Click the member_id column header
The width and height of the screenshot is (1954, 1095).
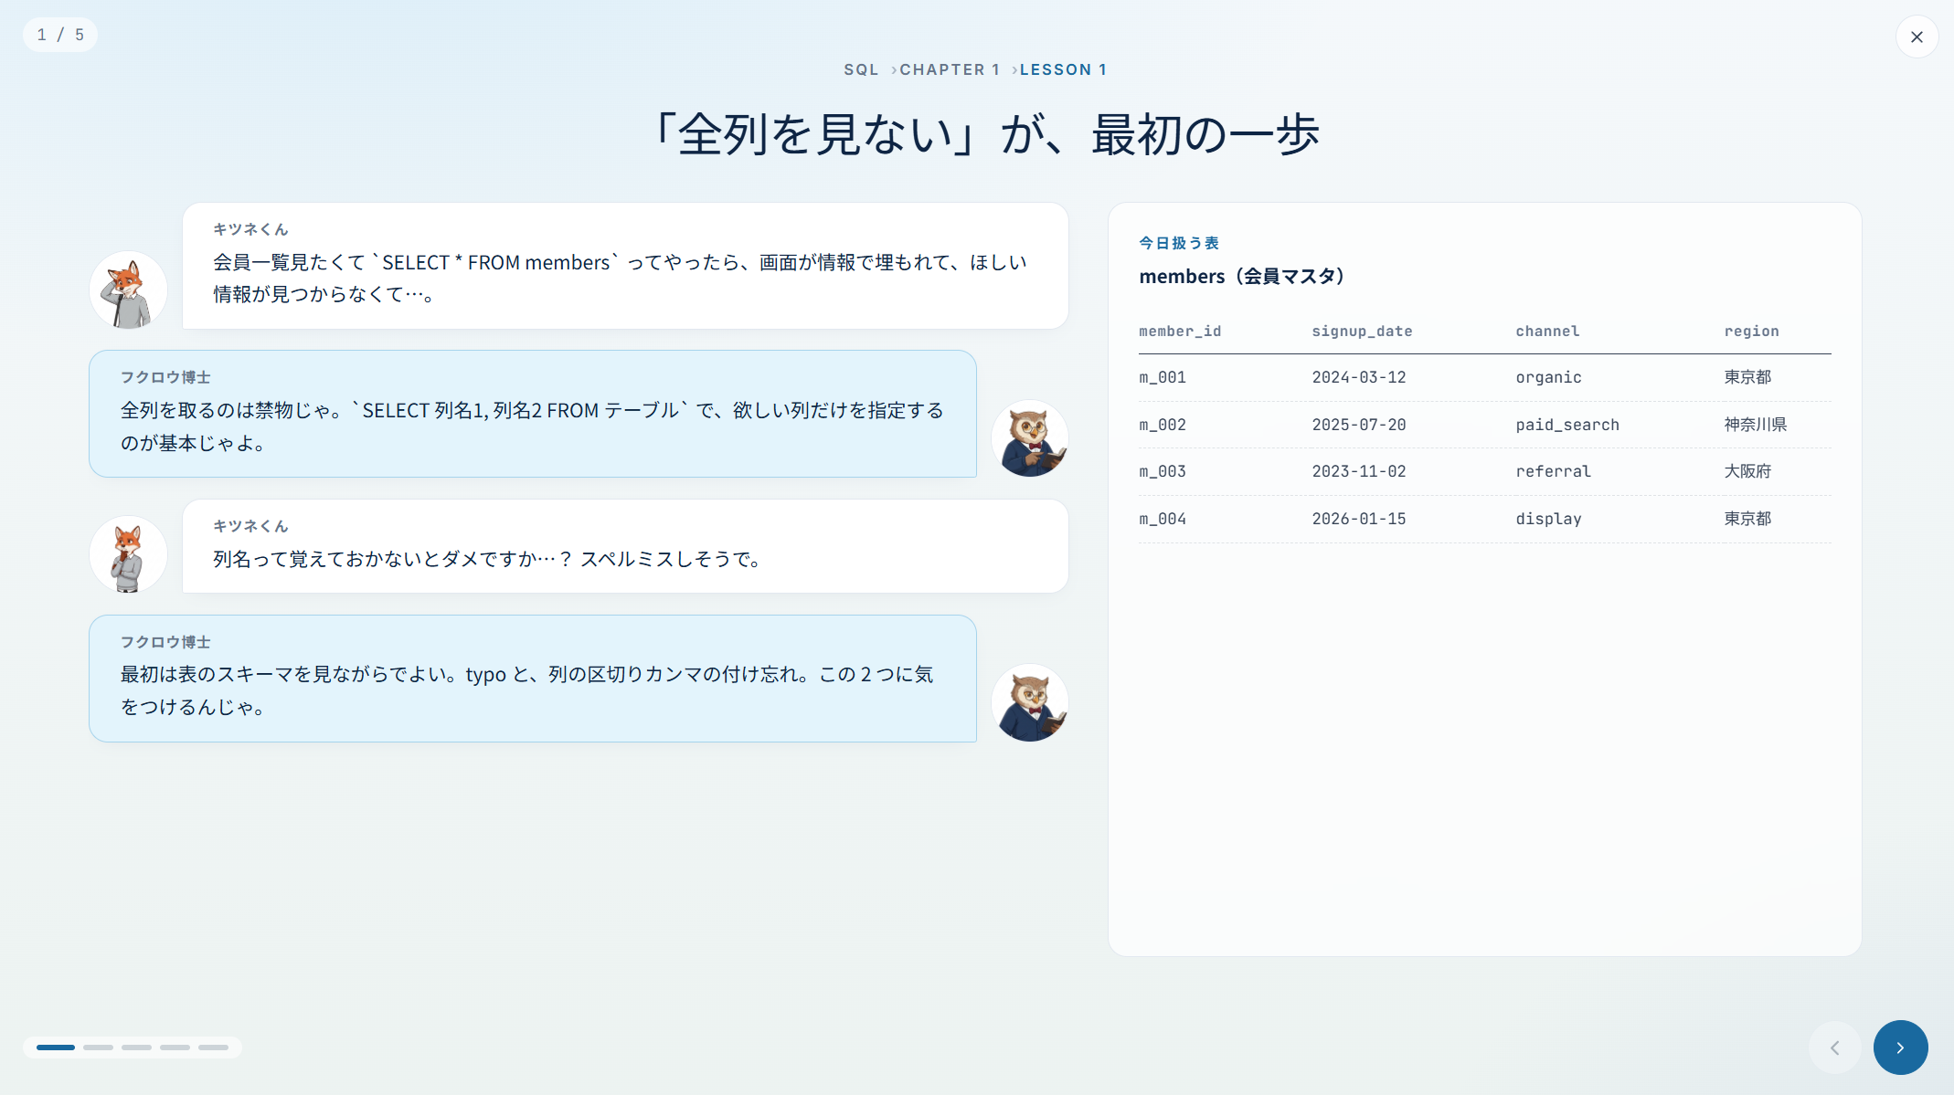tap(1180, 332)
